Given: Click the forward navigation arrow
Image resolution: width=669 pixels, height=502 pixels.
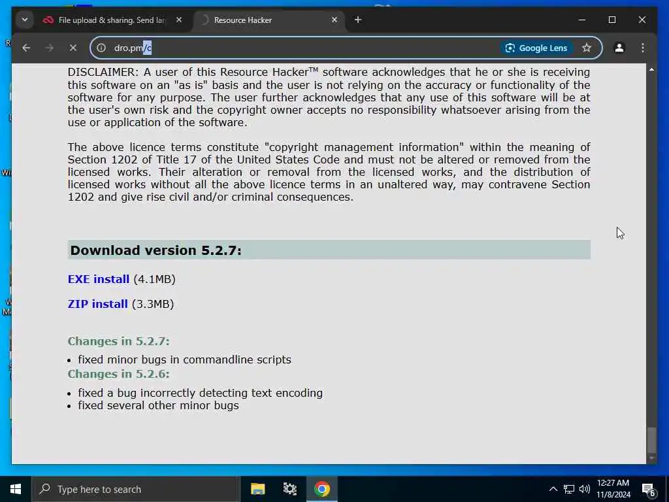Looking at the screenshot, I should (x=50, y=48).
